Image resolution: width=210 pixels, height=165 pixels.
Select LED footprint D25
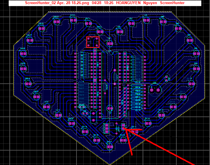pos(23,69)
